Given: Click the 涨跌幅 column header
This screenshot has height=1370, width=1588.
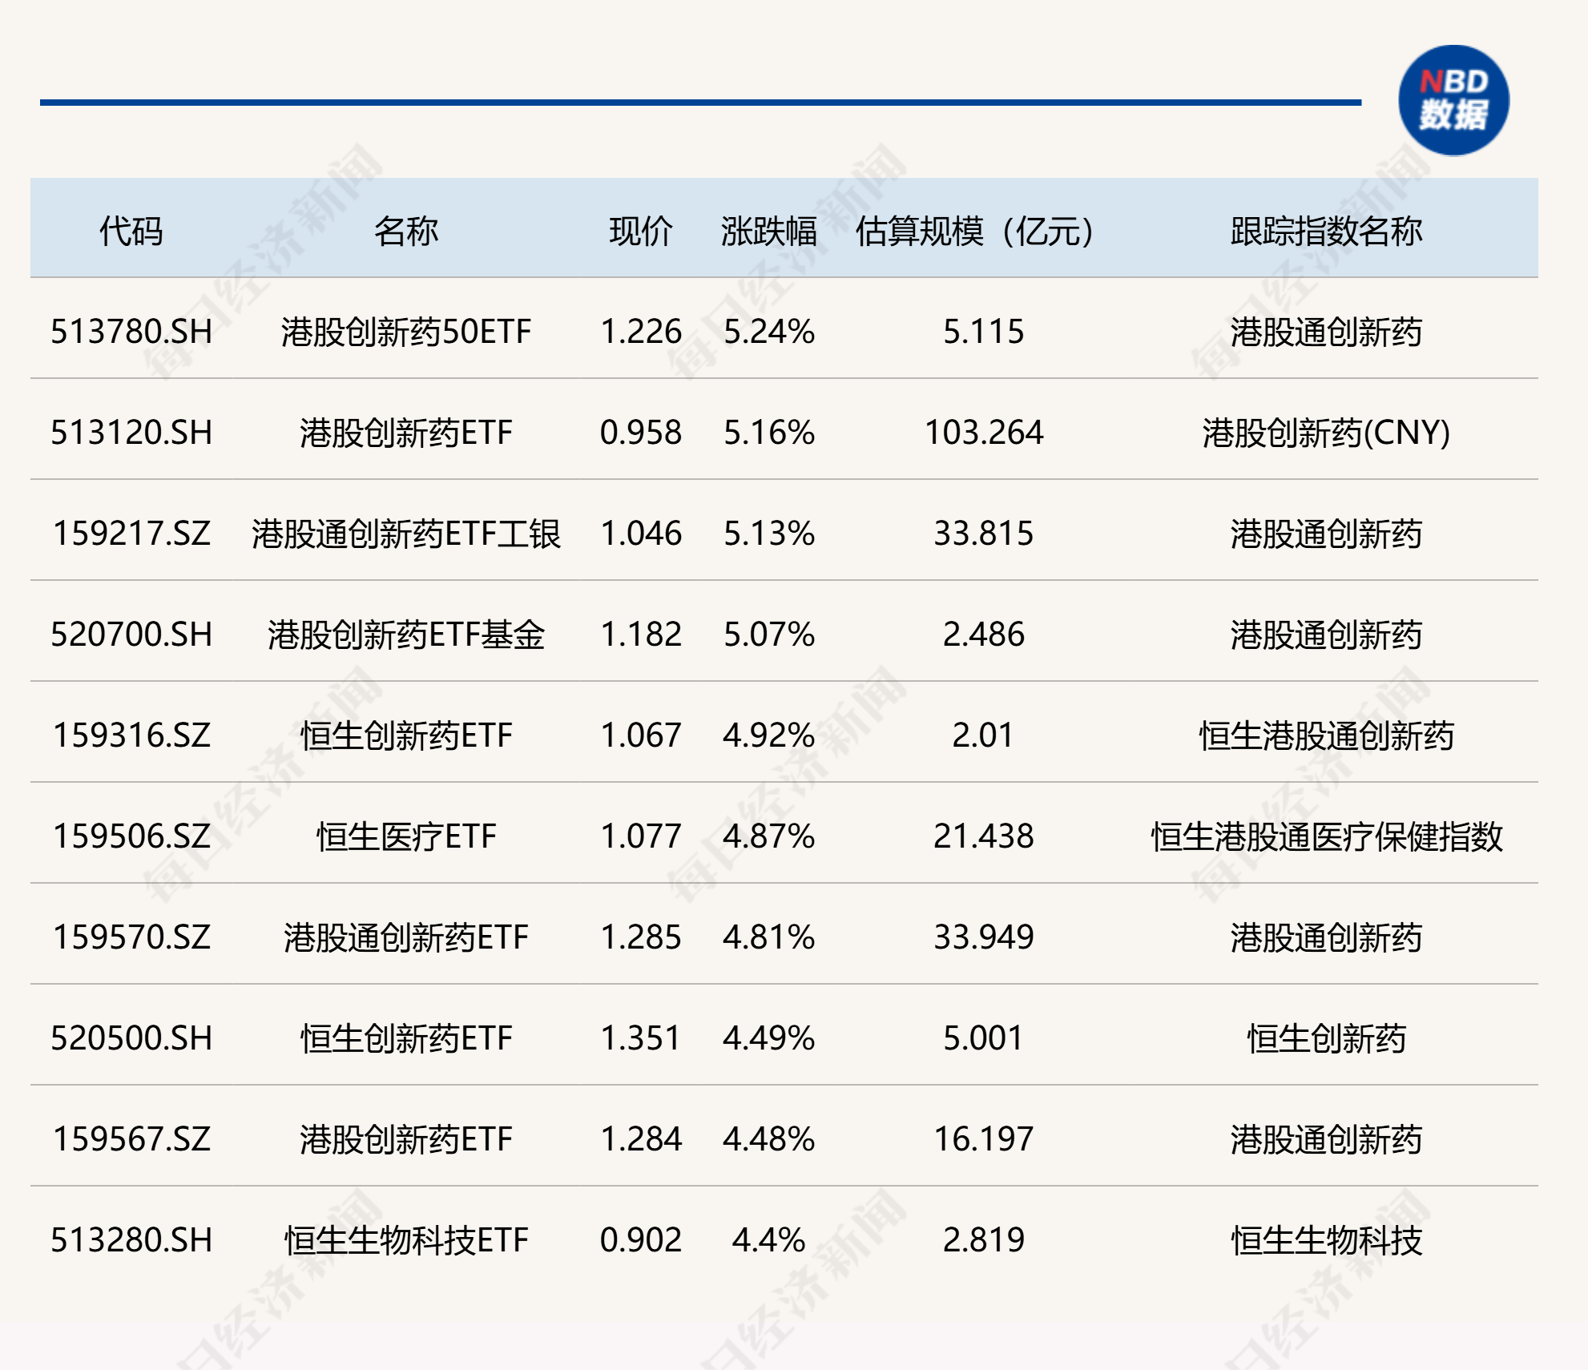Looking at the screenshot, I should click(768, 232).
